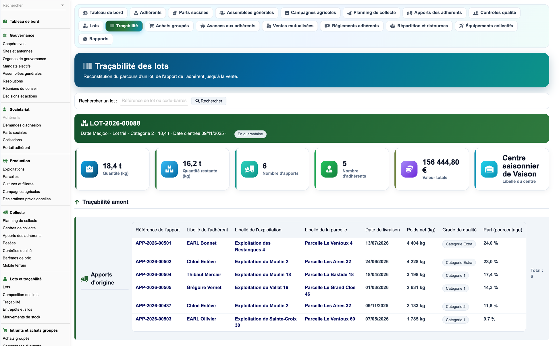The image size is (559, 346).
Task: Open apport APP-2026-00501 link
Action: click(153, 243)
